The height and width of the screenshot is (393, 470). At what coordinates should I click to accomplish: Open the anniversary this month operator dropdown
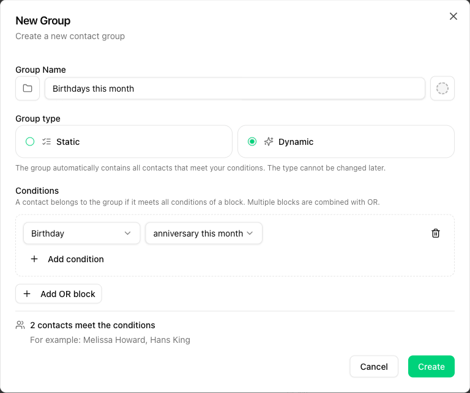tap(204, 233)
